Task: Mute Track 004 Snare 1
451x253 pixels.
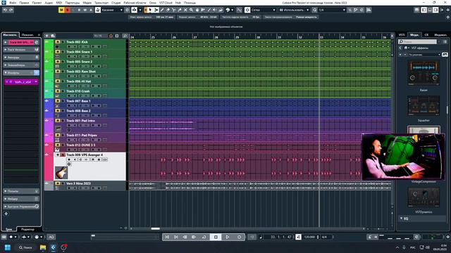Action: (58, 52)
